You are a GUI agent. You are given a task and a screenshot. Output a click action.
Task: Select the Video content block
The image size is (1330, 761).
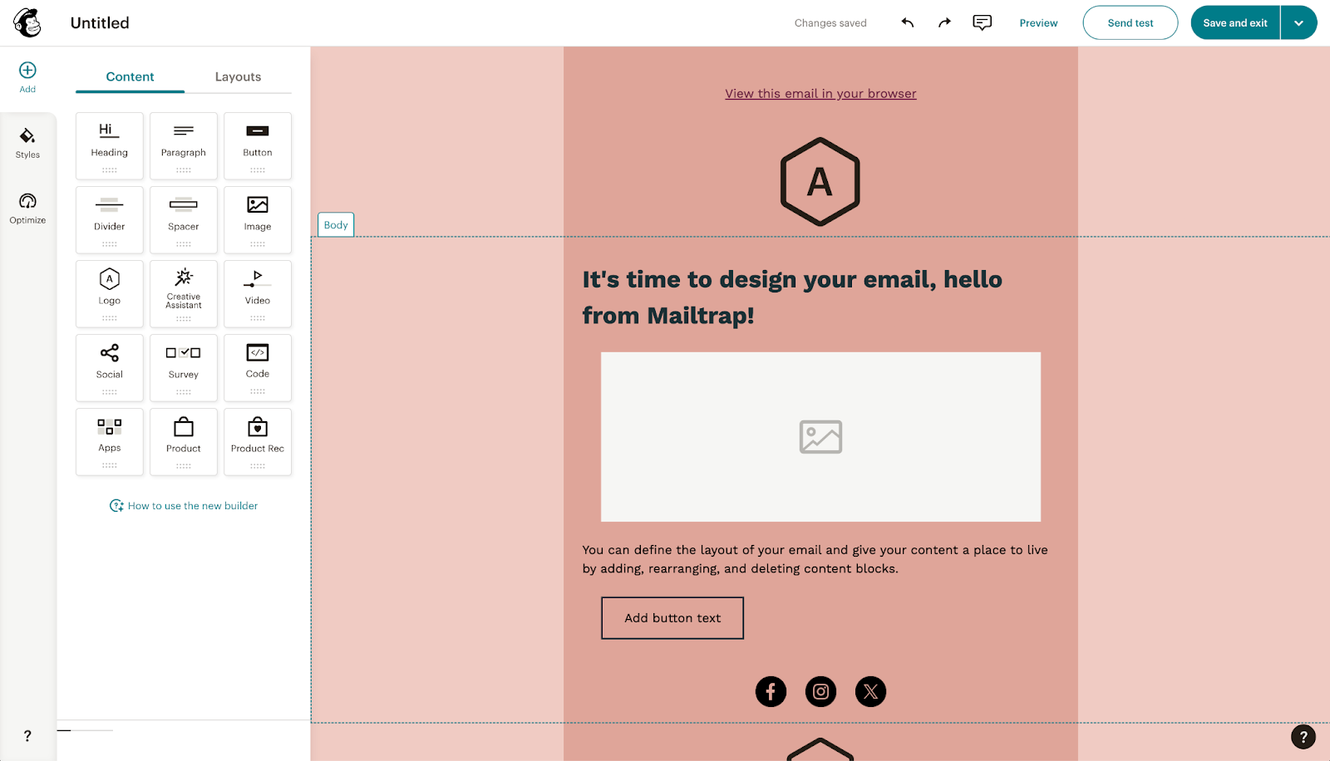[x=258, y=293]
